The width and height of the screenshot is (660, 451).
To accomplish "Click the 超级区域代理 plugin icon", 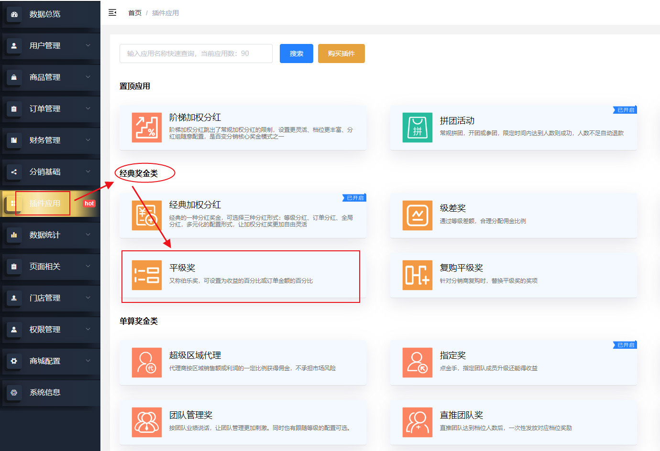I will [x=146, y=363].
